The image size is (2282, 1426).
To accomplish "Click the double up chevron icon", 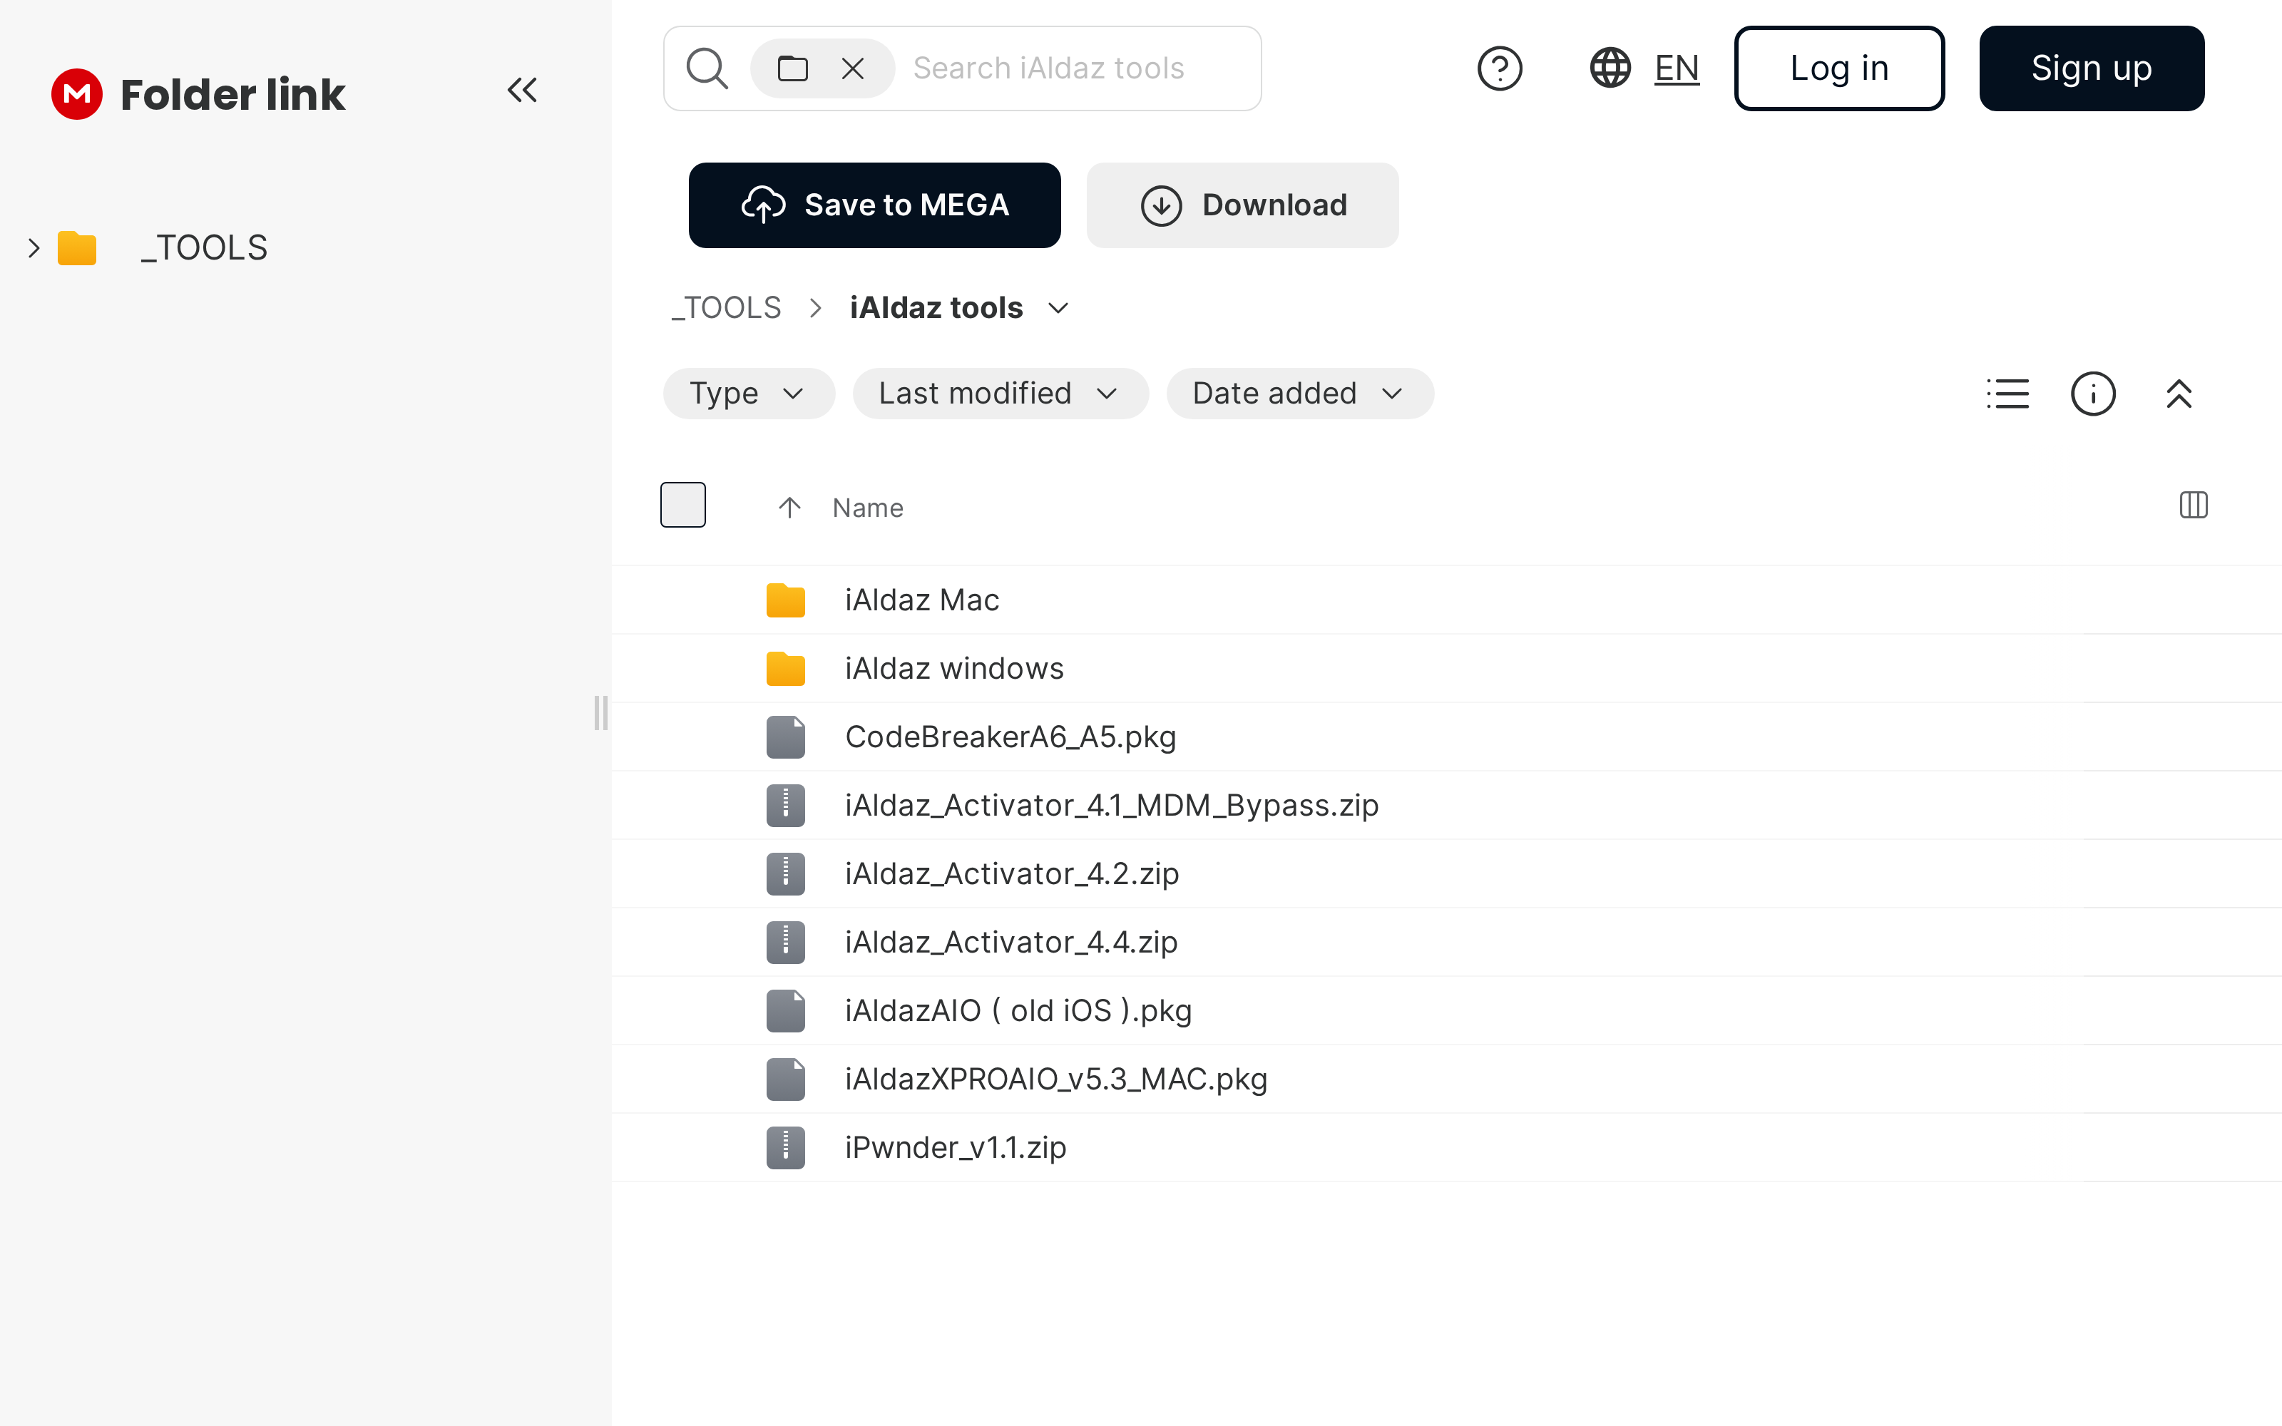I will point(2179,394).
